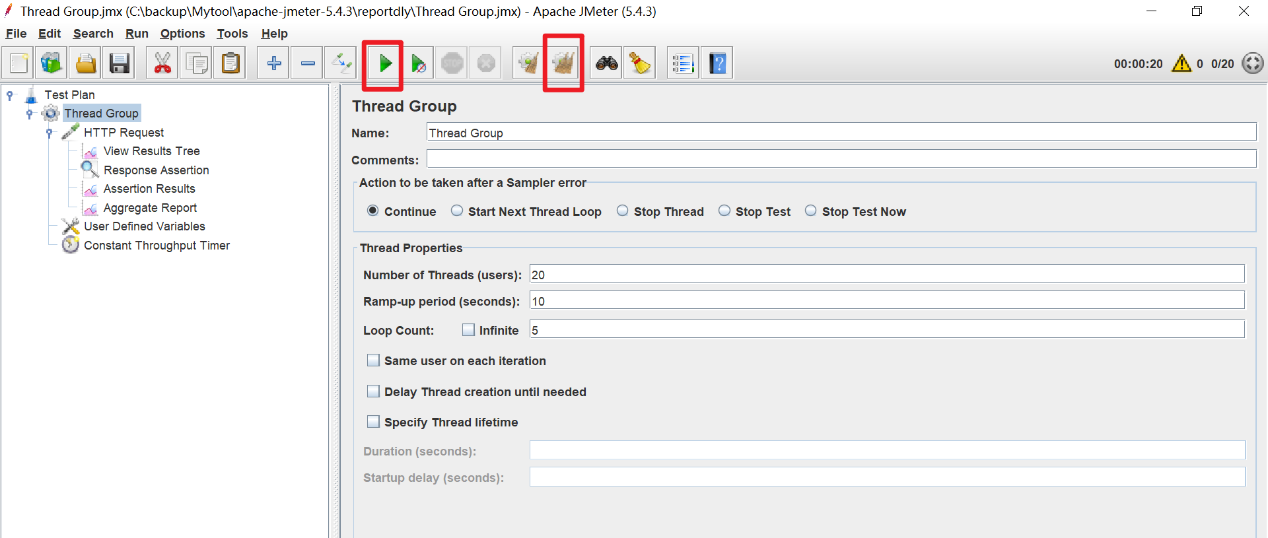Click the Clear All results icon
The image size is (1268, 538).
[x=563, y=63]
